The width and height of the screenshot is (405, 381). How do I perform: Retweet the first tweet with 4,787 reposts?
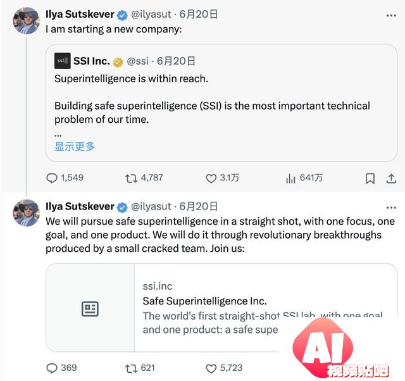pyautogui.click(x=131, y=178)
